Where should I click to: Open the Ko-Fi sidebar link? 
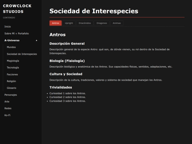7,115
